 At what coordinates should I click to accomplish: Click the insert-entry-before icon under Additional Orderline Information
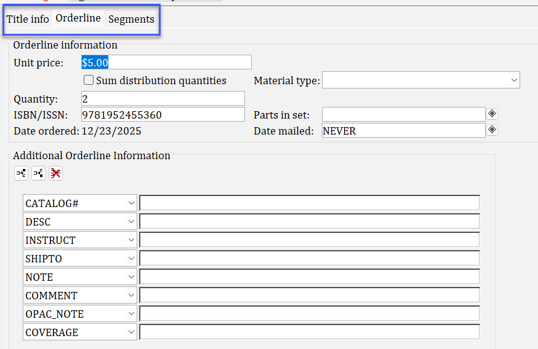click(21, 173)
